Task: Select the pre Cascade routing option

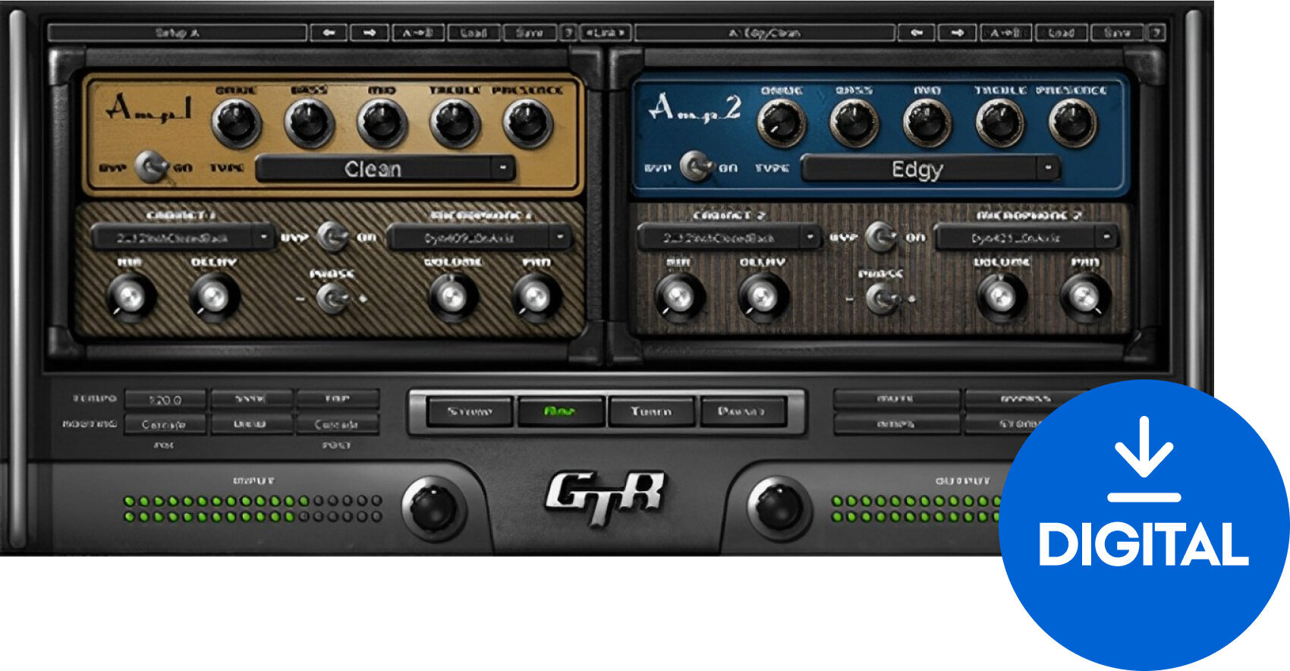Action: tap(165, 424)
